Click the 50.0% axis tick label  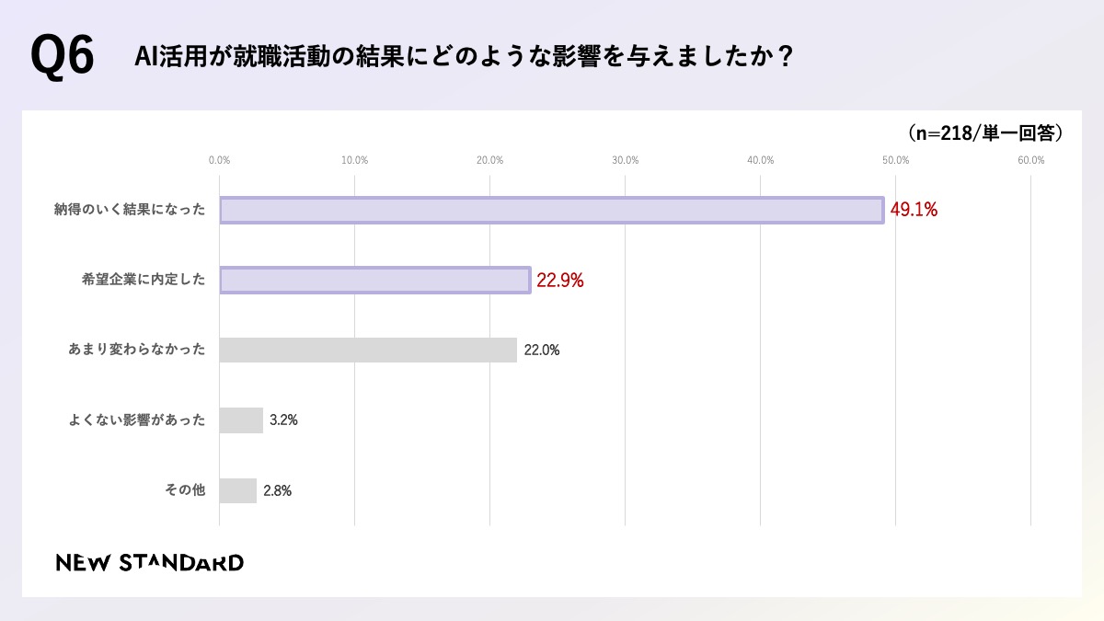[896, 160]
